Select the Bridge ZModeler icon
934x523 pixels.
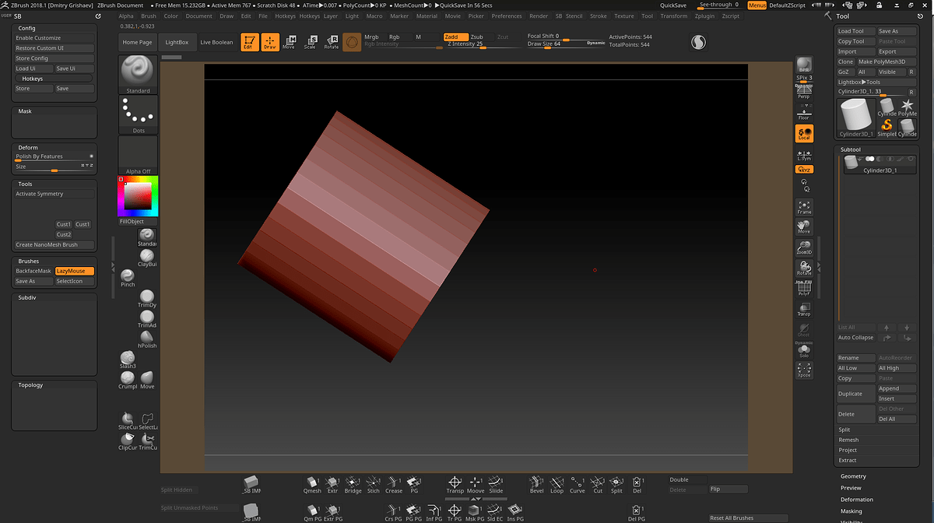click(x=353, y=485)
